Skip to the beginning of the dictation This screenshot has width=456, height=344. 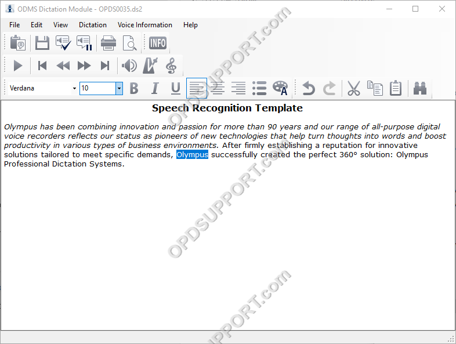point(42,66)
